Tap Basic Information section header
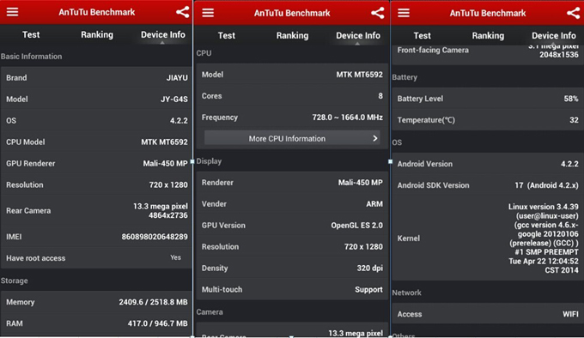 [x=31, y=56]
